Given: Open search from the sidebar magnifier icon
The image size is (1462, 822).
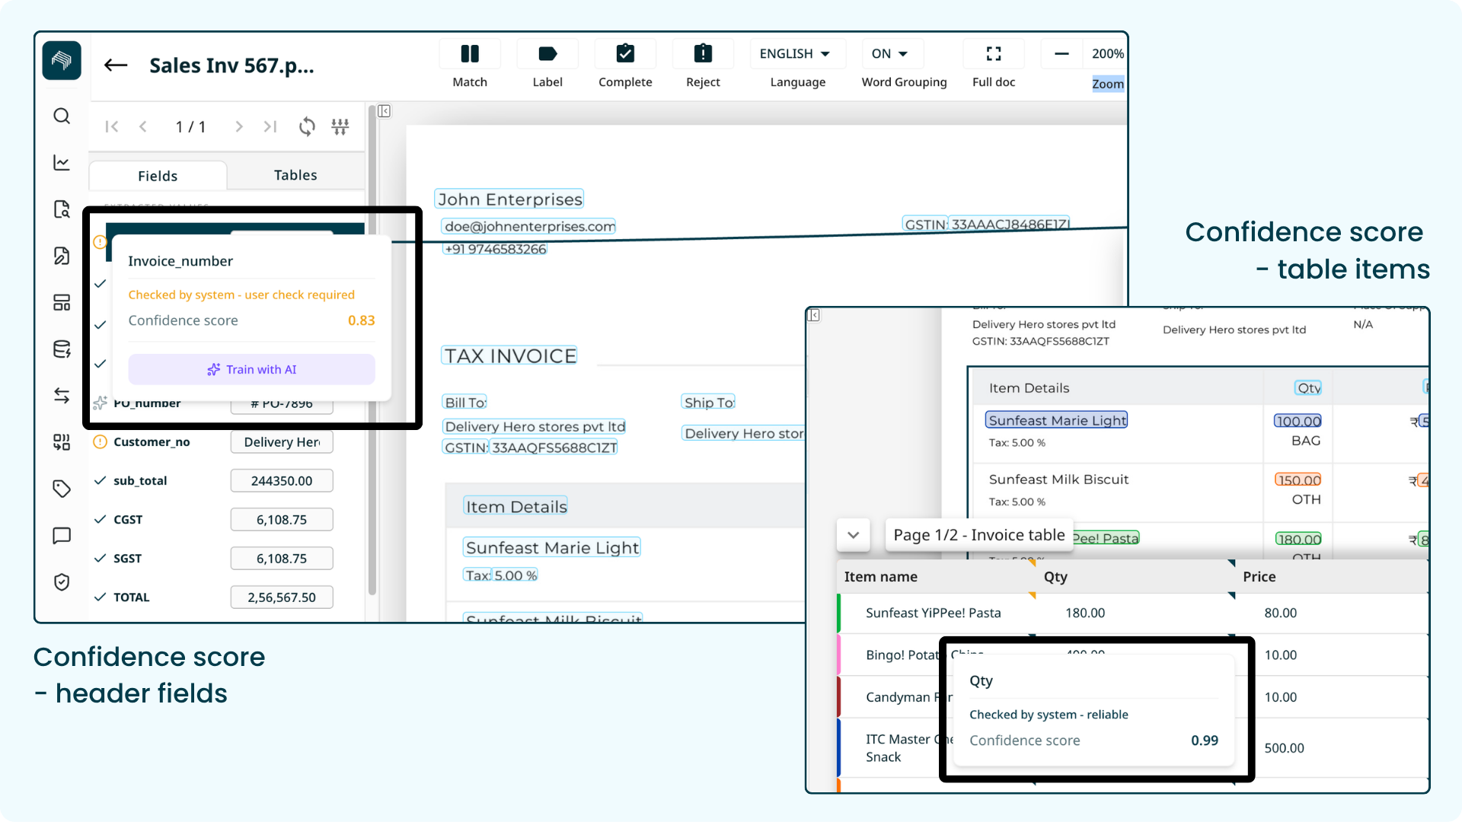Looking at the screenshot, I should pyautogui.click(x=62, y=116).
